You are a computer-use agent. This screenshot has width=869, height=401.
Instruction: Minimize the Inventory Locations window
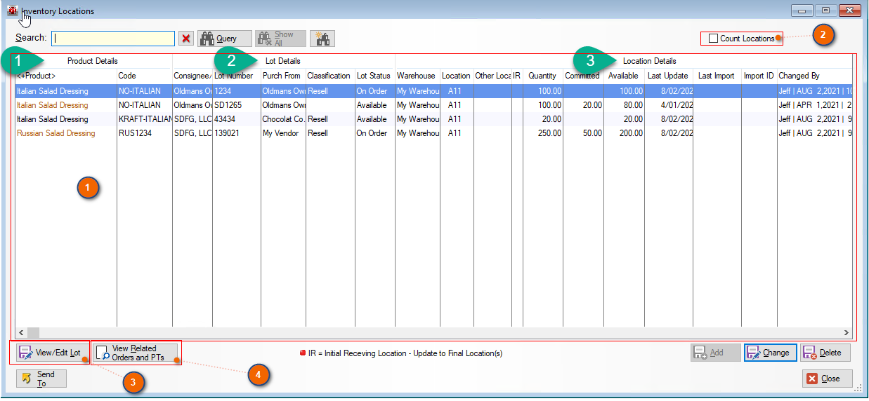pyautogui.click(x=802, y=11)
